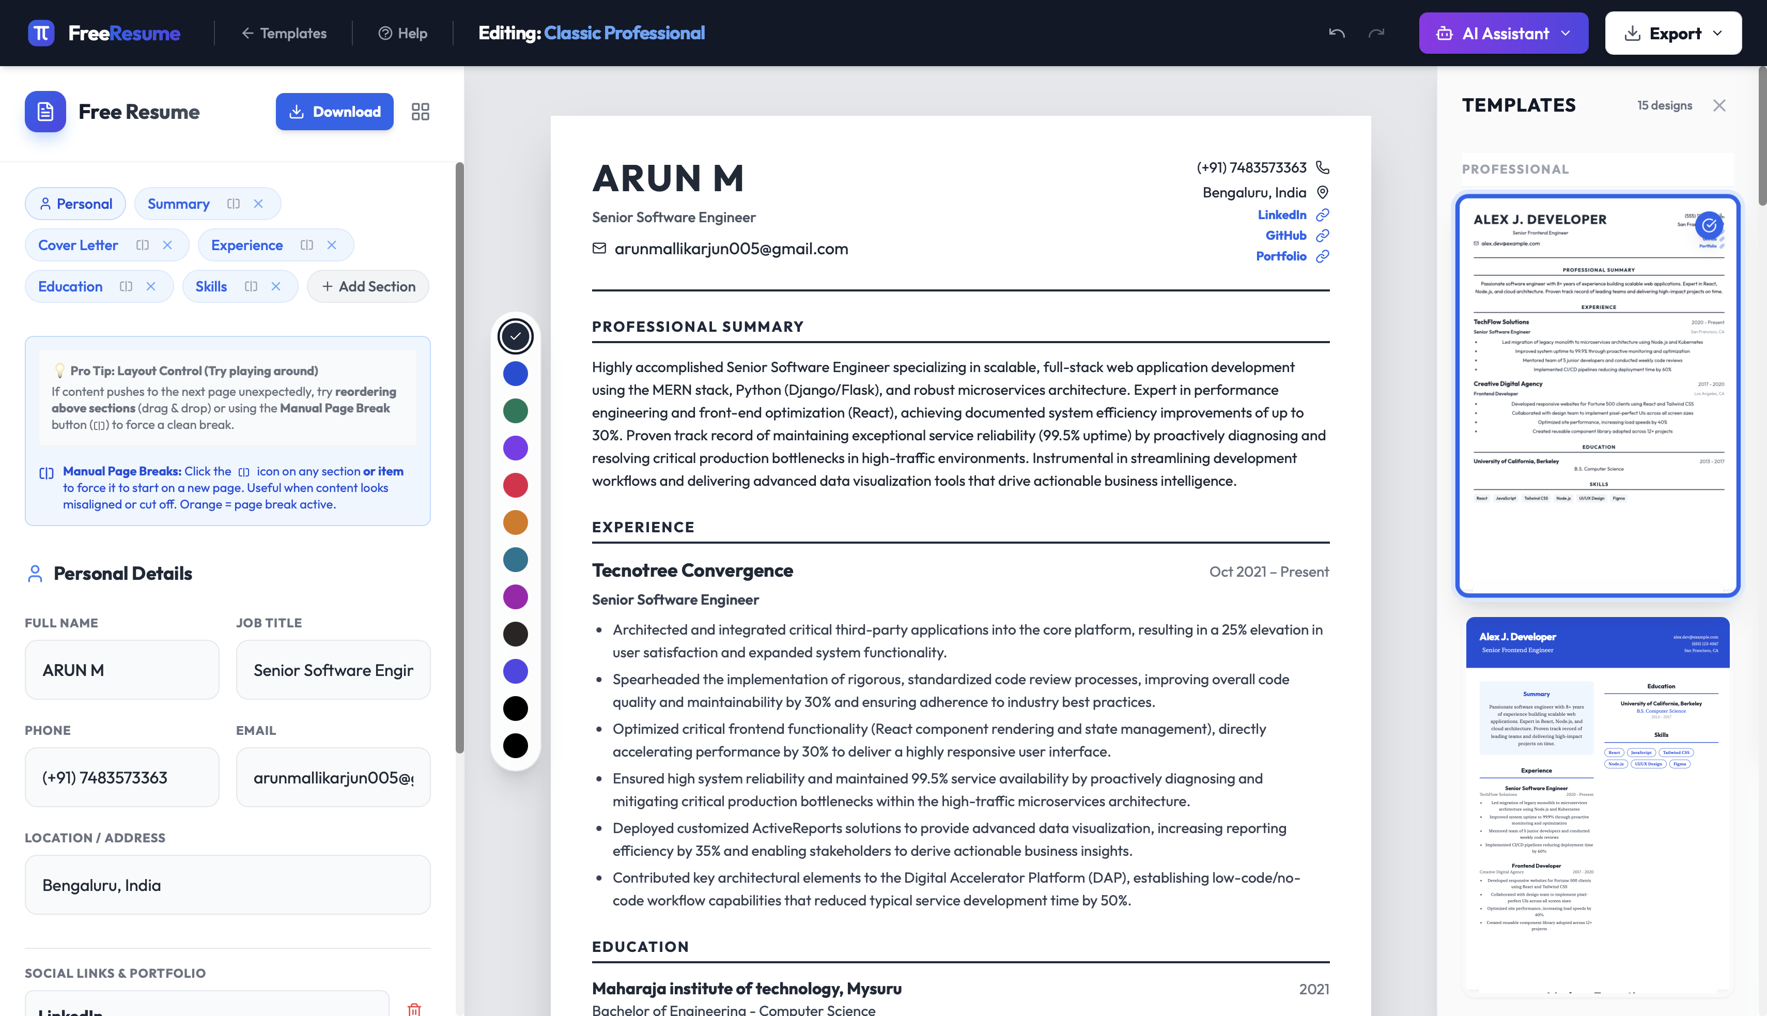The height and width of the screenshot is (1016, 1767).
Task: Click the FreeResume logo icon
Action: click(42, 33)
